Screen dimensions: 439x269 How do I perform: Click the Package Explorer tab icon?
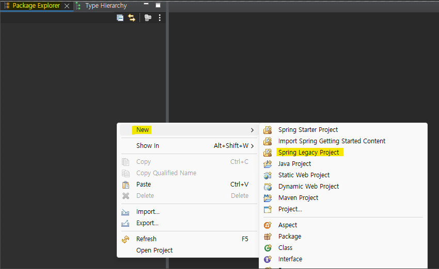point(7,6)
